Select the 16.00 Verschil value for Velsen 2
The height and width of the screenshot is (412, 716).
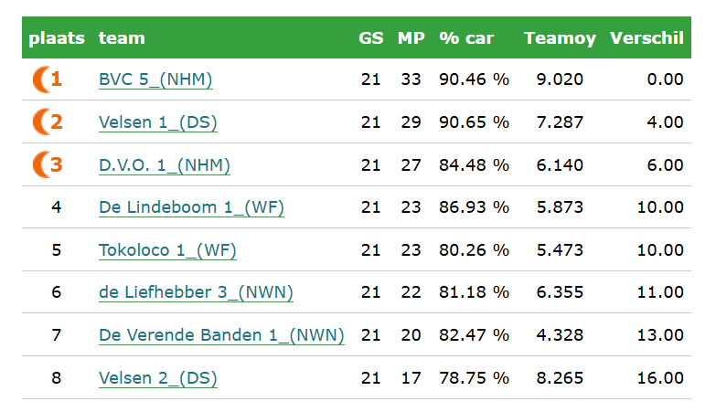[660, 378]
